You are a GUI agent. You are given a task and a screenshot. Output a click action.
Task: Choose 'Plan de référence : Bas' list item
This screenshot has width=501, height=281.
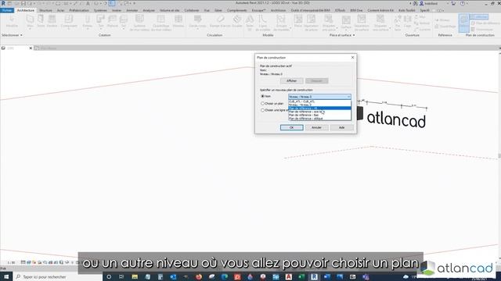pos(319,115)
